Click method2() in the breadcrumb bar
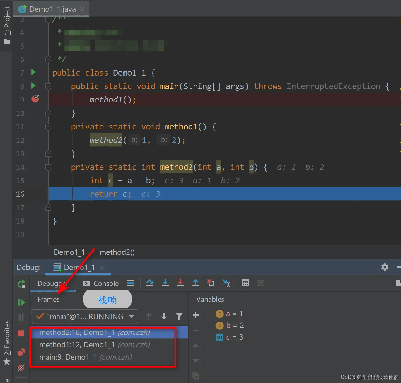The height and width of the screenshot is (383, 401). 117,252
